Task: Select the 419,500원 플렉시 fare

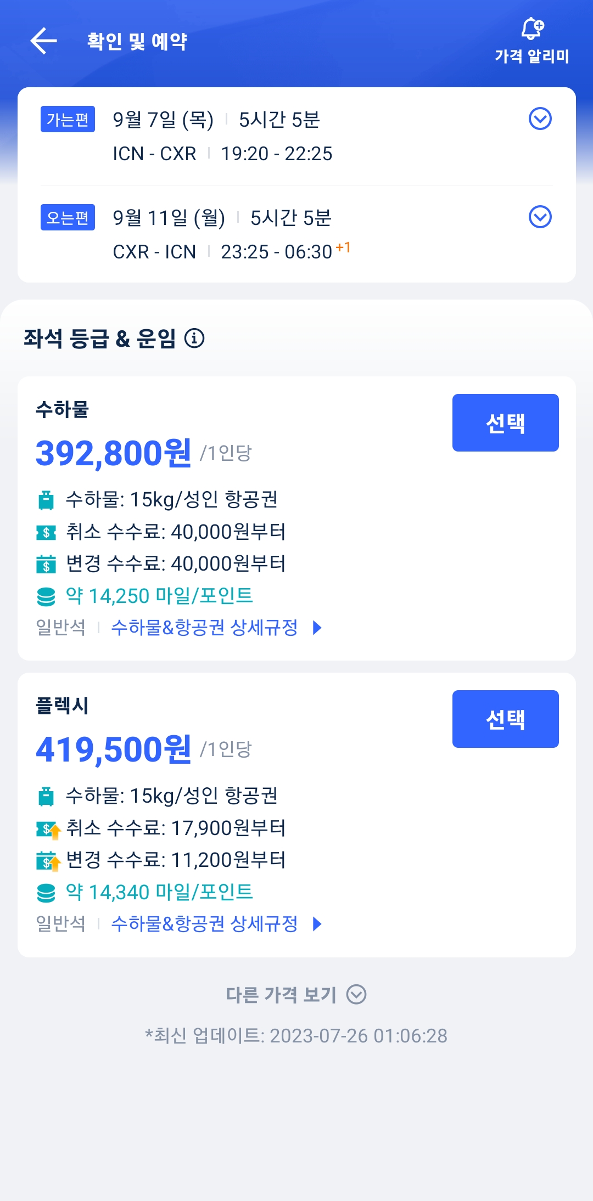Action: point(505,719)
